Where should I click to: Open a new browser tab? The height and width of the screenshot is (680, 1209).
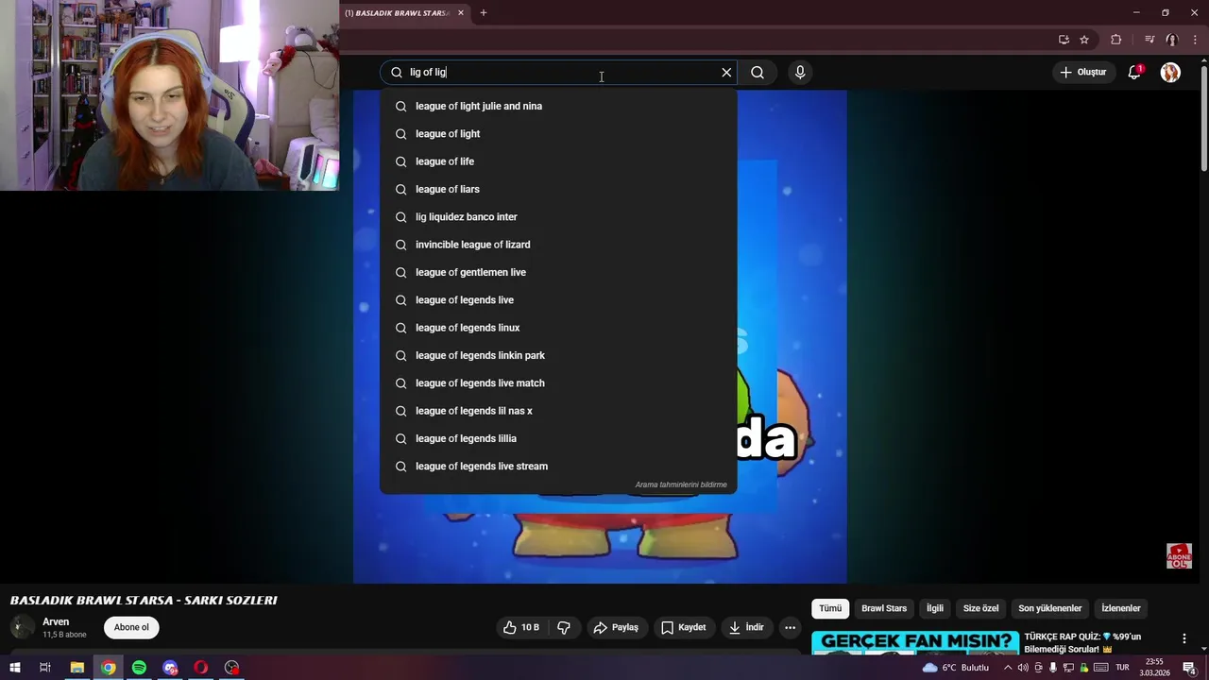(484, 12)
